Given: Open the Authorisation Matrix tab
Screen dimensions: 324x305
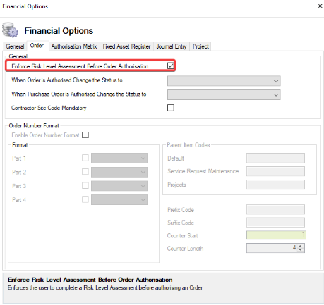Looking at the screenshot, I should (74, 46).
